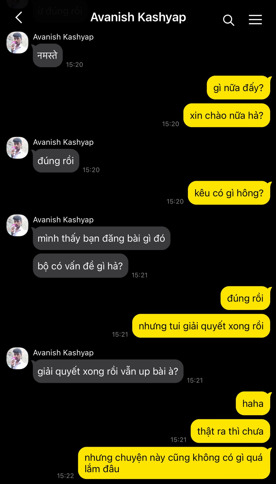Image resolution: width=276 pixels, height=484 pixels.
Task: Open the hamburger menu
Action: [255, 20]
